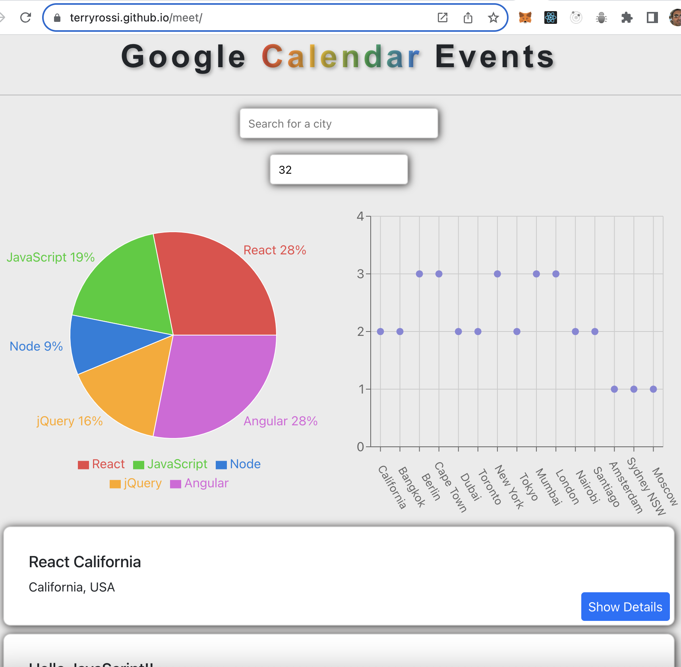Click the Angular legend purple swatch
Screen dimensions: 681x667
tap(176, 484)
